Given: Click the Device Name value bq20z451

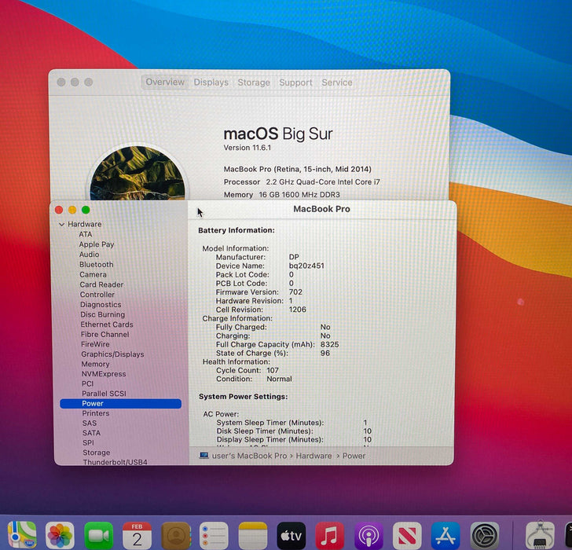Looking at the screenshot, I should (306, 266).
